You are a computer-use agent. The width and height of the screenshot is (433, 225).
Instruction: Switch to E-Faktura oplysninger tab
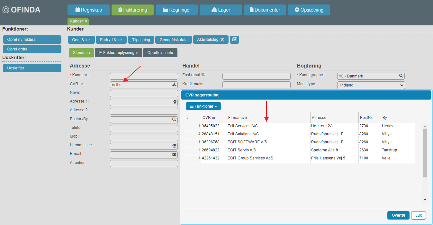[118, 53]
